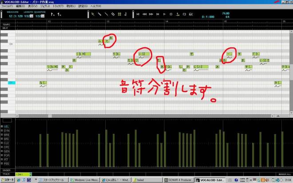Select the BRI control parameter

[x=6, y=139]
